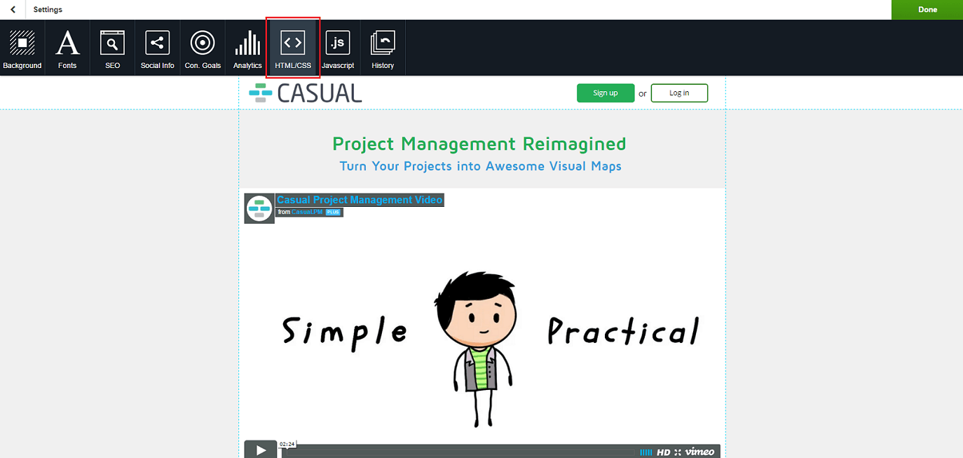Open the Javascript editor
Image resolution: width=963 pixels, height=458 pixels.
click(338, 48)
